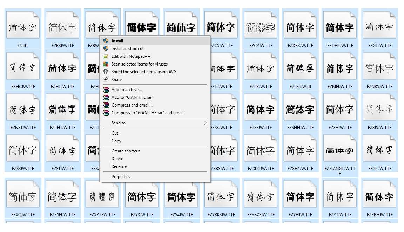Select Scan selected items for viruses
The height and width of the screenshot is (232, 404).
(x=155, y=64)
